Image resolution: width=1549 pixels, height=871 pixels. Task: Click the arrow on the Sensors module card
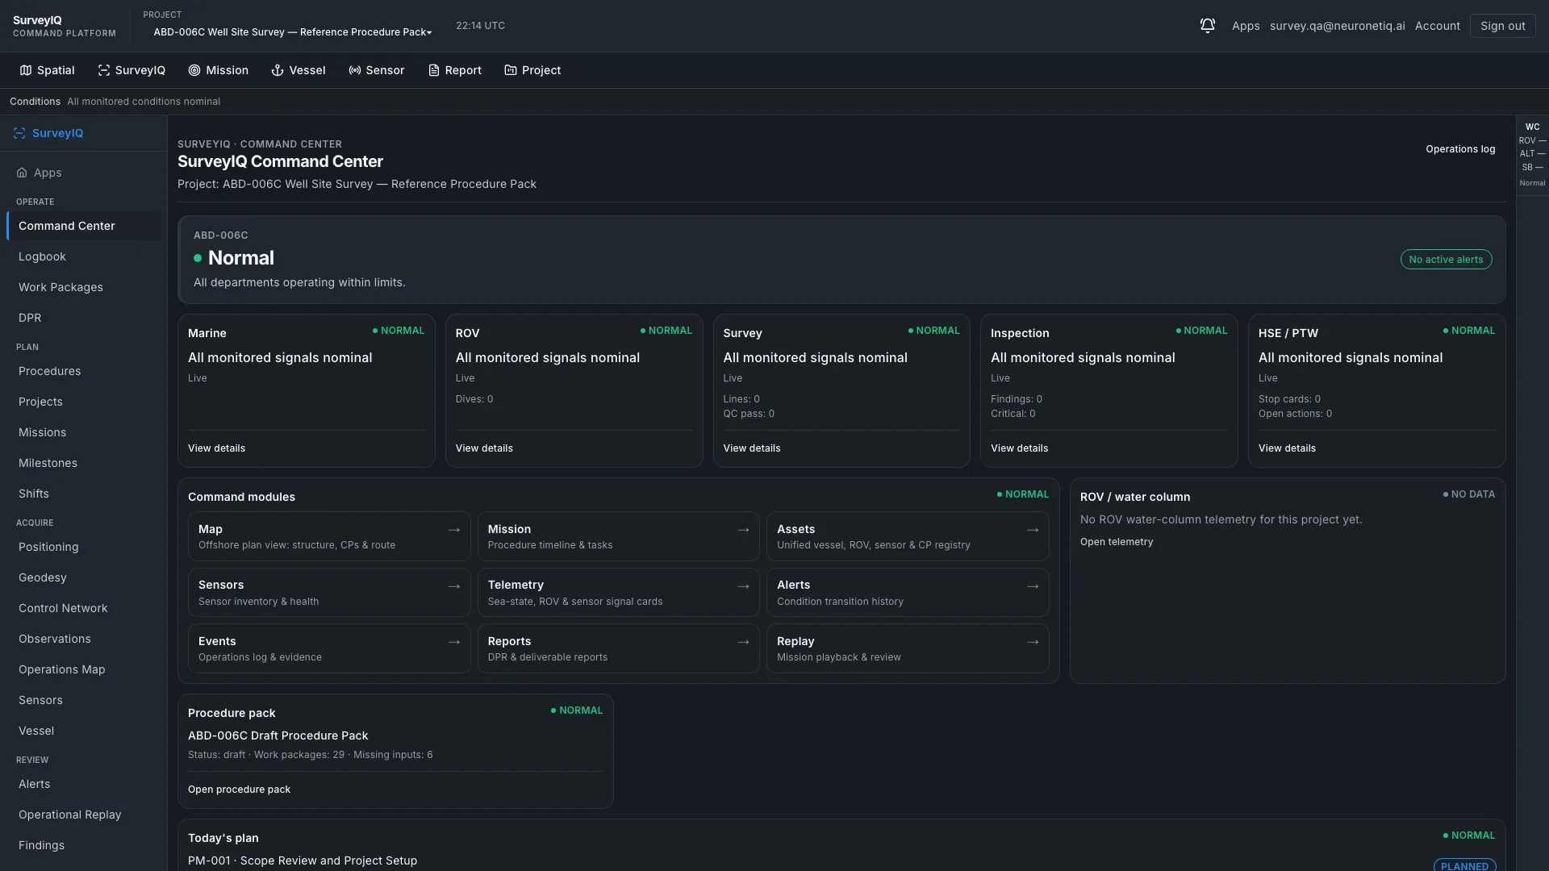pos(454,586)
